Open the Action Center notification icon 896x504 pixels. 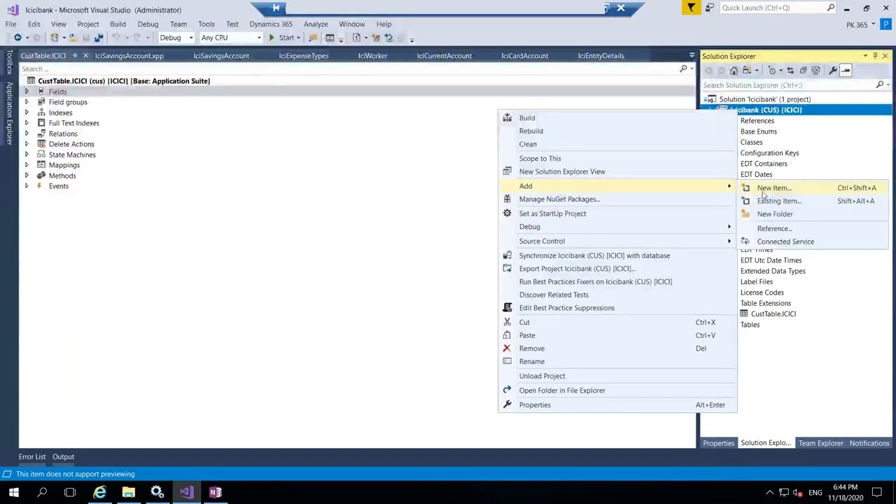[876, 492]
